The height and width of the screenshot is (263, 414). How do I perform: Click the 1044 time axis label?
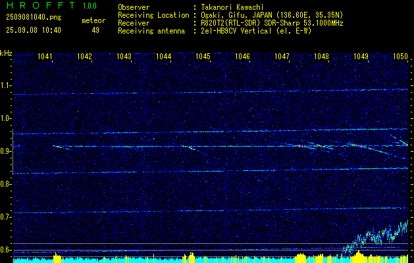point(164,56)
